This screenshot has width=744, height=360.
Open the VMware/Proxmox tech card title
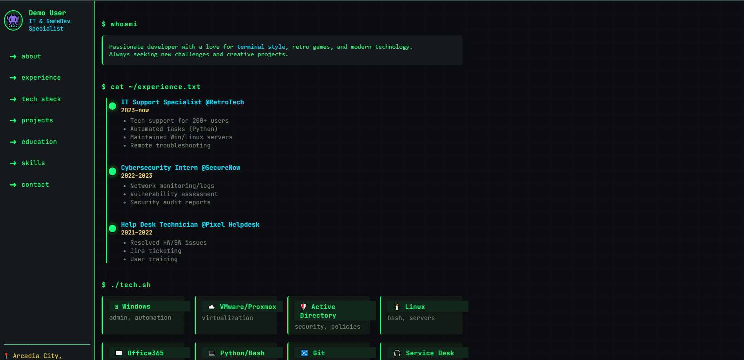tap(248, 307)
